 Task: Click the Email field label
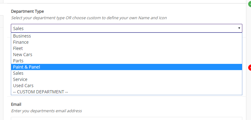[x=16, y=104]
